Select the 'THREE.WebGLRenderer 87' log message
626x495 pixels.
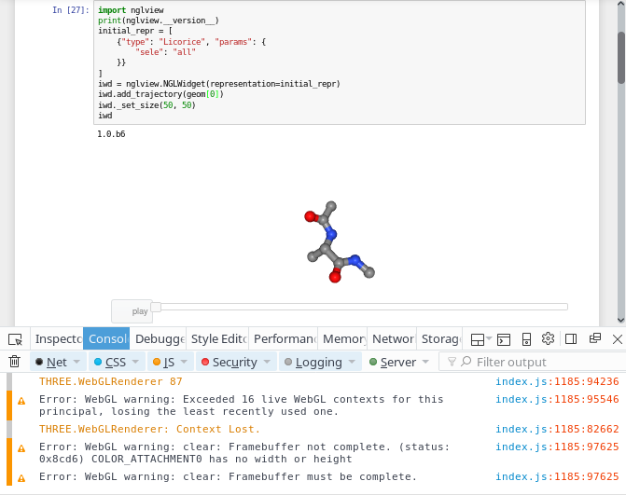(111, 381)
